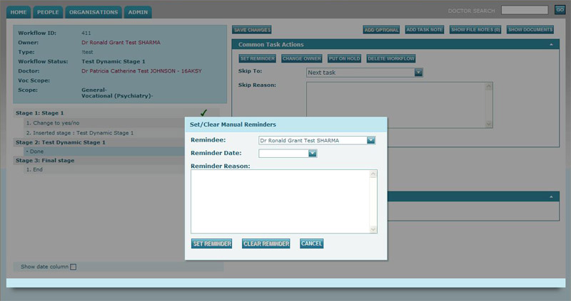Cancel the Manual Reminders dialog
Image resolution: width=571 pixels, height=301 pixels.
coord(311,243)
